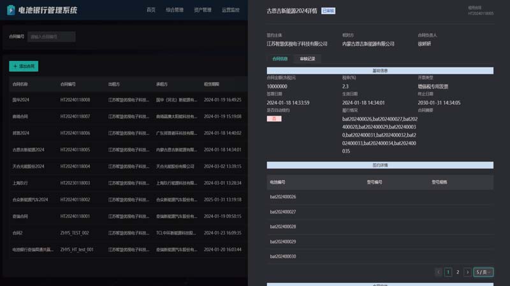
Task: Select page 1 in pagination
Action: (448, 272)
